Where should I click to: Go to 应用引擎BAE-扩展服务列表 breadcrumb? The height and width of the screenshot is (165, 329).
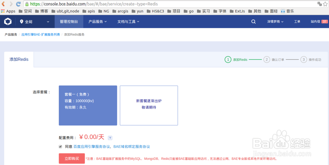click(40, 35)
